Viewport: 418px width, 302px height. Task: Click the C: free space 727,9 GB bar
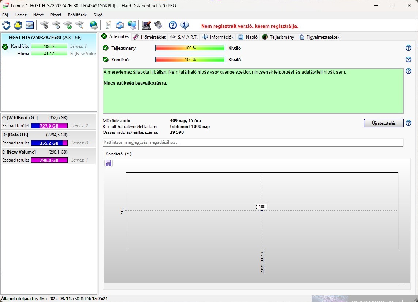click(49, 126)
